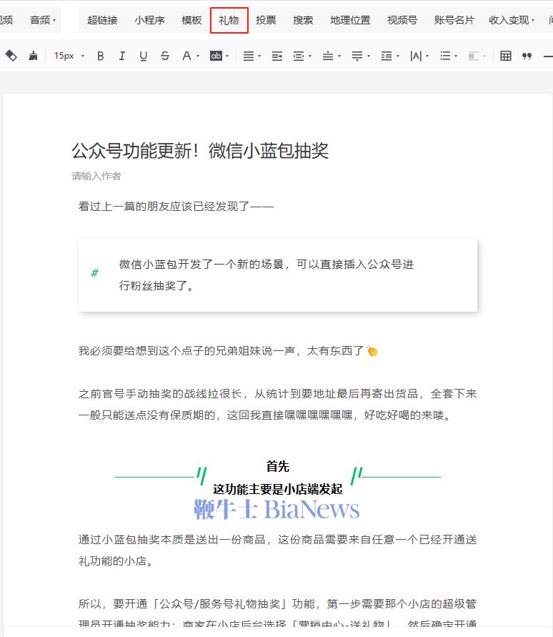This screenshot has height=637, width=553.
Task: Select the 礼物 gift option
Action: [x=229, y=20]
